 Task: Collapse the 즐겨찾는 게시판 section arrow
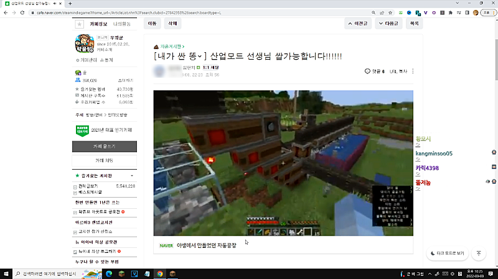point(132,176)
